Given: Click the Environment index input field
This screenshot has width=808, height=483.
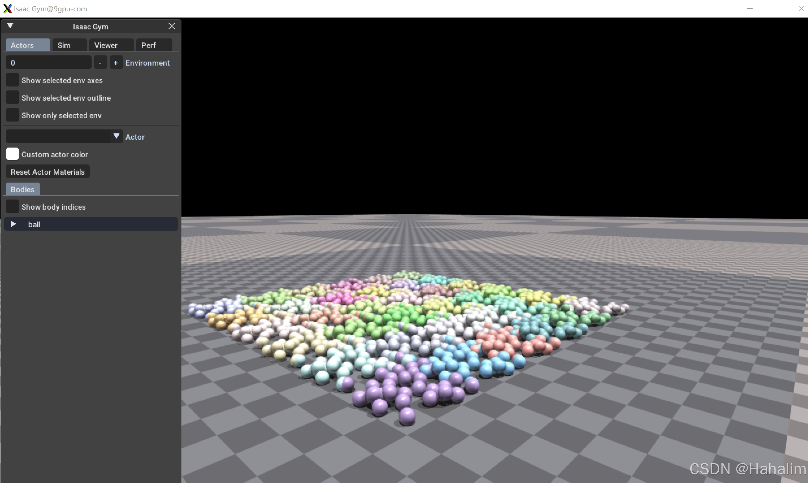Looking at the screenshot, I should pyautogui.click(x=48, y=63).
